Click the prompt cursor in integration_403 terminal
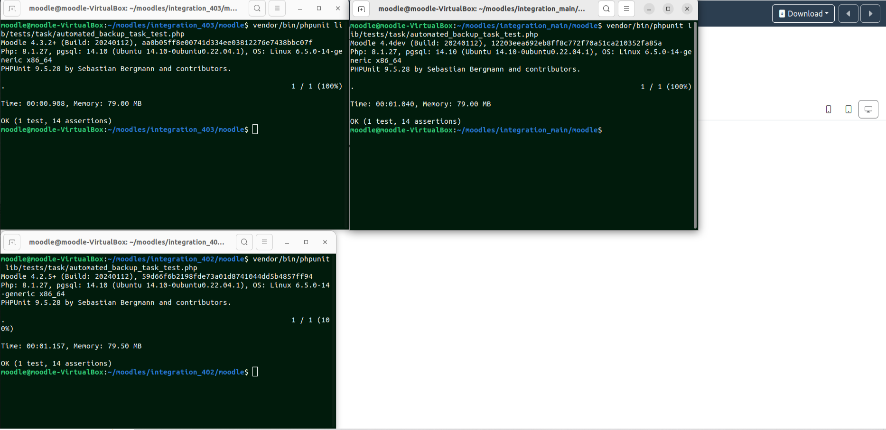This screenshot has height=430, width=886. (255, 129)
